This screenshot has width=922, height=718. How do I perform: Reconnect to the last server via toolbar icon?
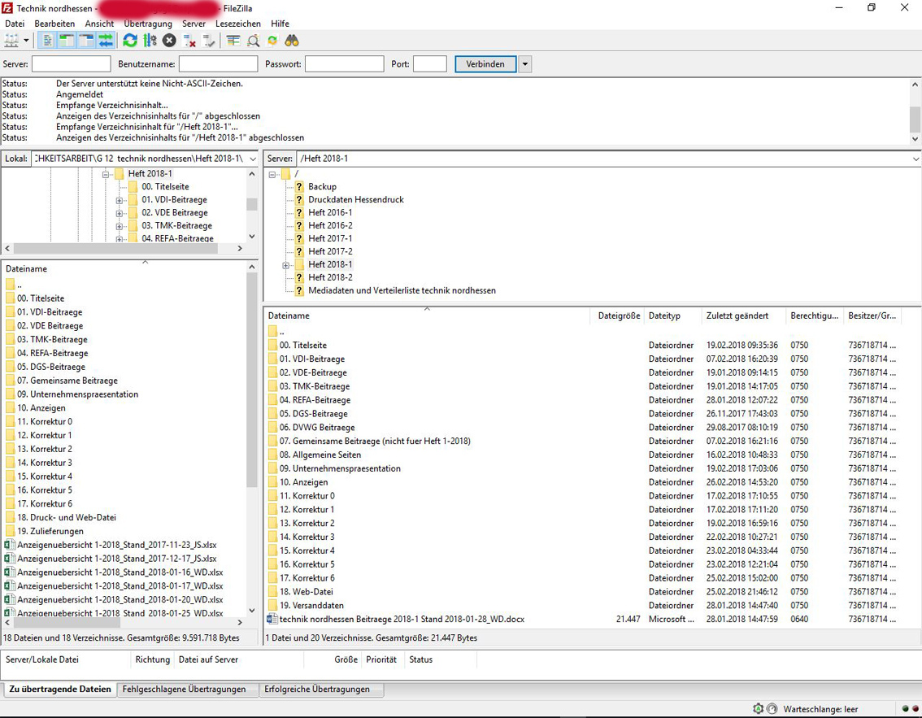(x=209, y=41)
